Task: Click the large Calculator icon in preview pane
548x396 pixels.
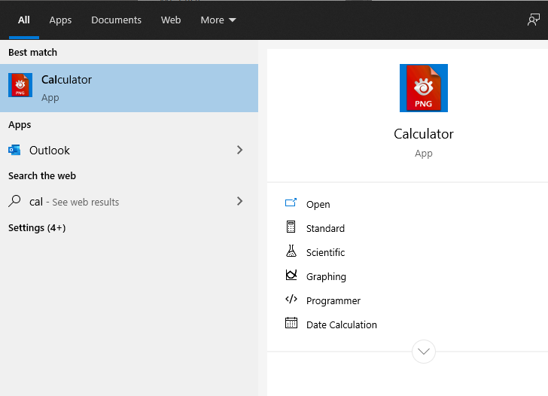Action: tap(423, 88)
